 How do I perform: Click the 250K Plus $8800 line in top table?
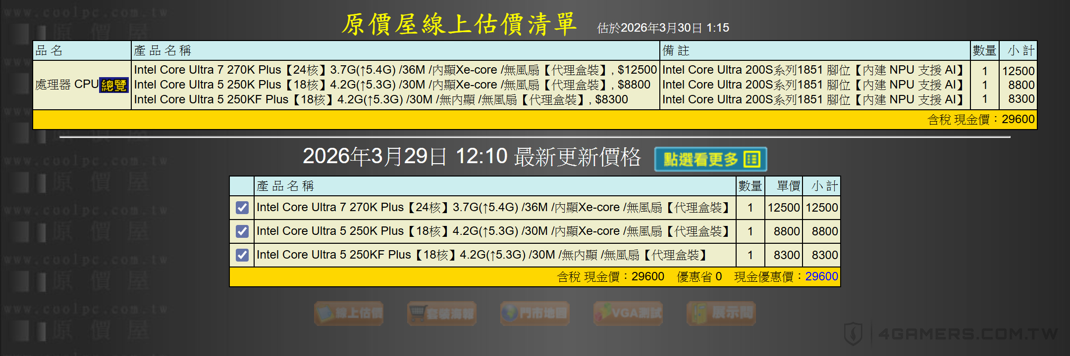[392, 85]
